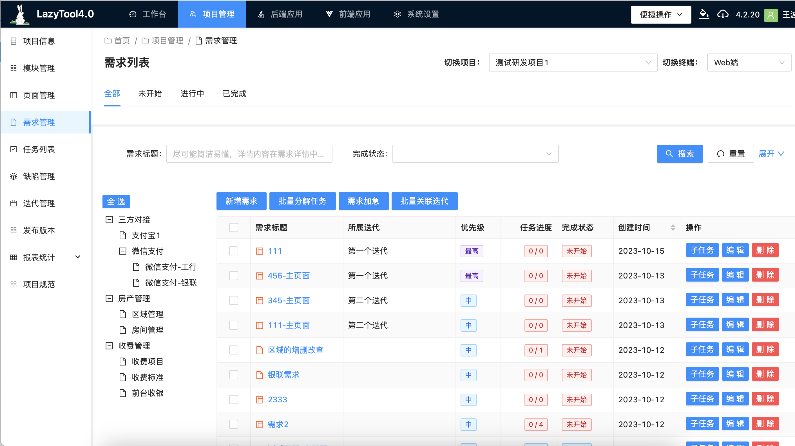The width and height of the screenshot is (795, 446).
Task: Open 子任务 for 需求2
Action: click(x=702, y=424)
